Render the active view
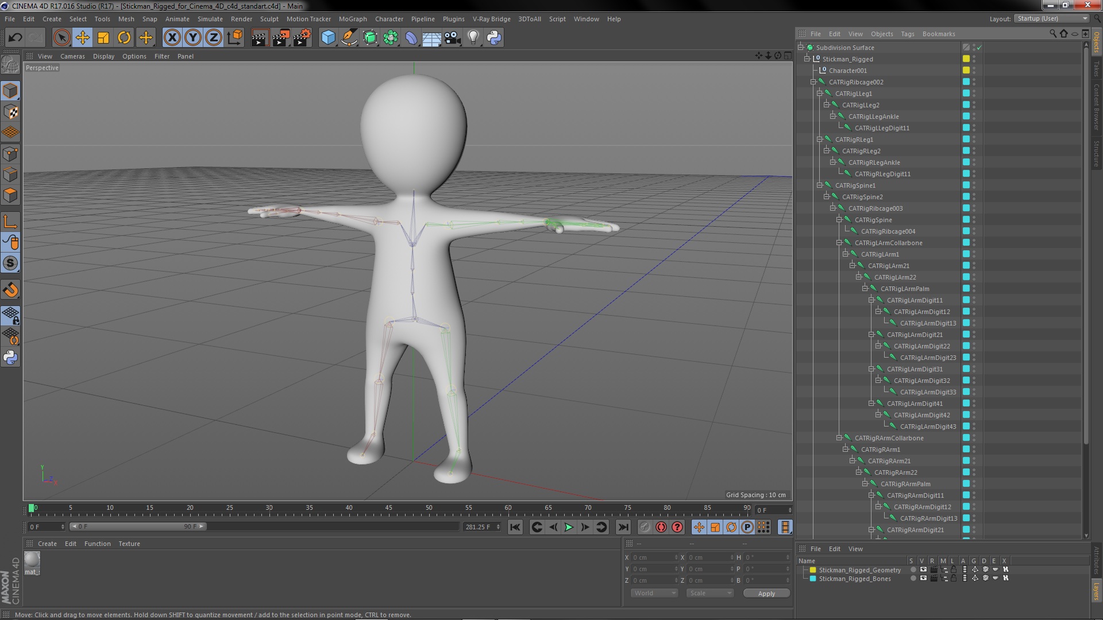The image size is (1103, 620). pyautogui.click(x=259, y=38)
